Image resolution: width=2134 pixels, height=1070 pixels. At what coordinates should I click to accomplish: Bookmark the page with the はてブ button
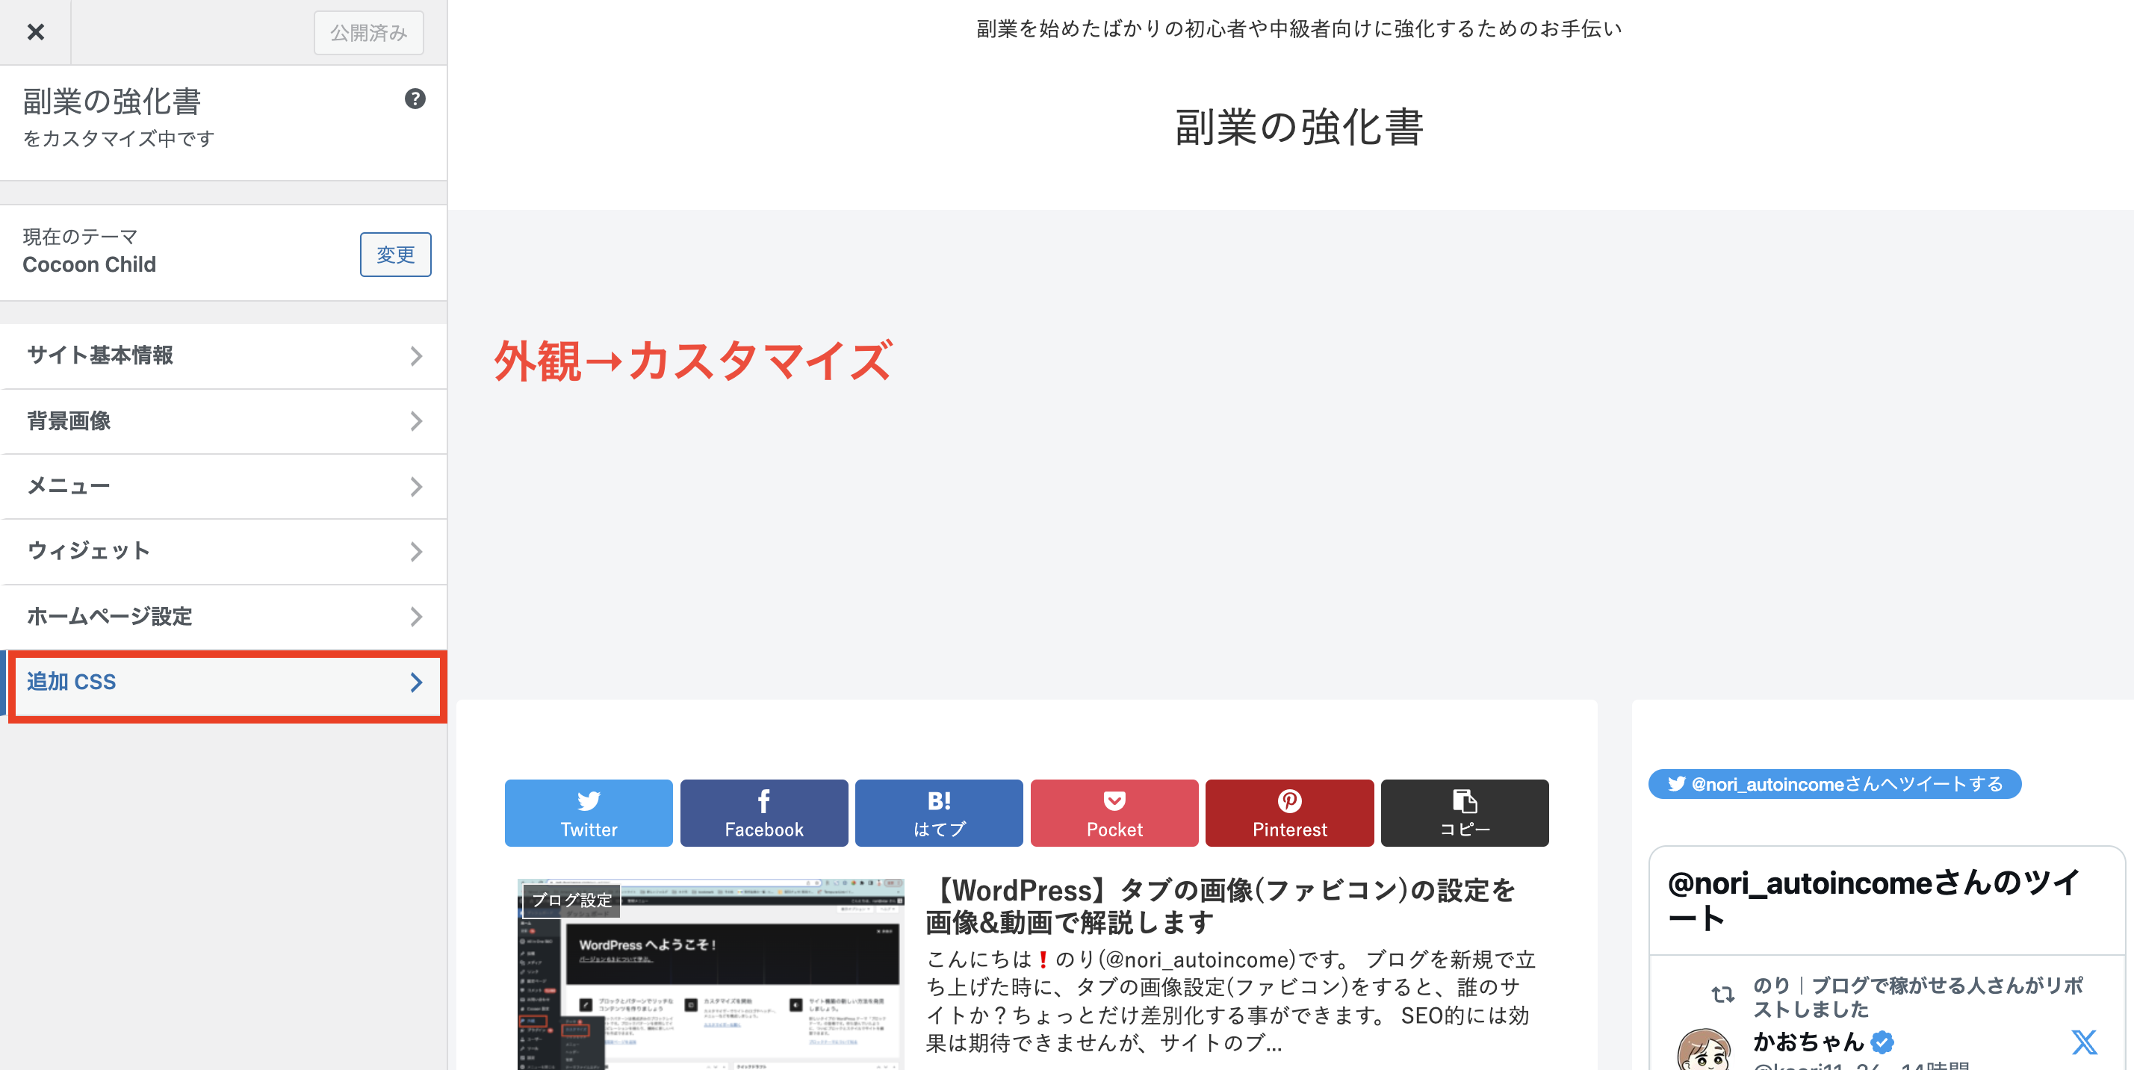939,812
